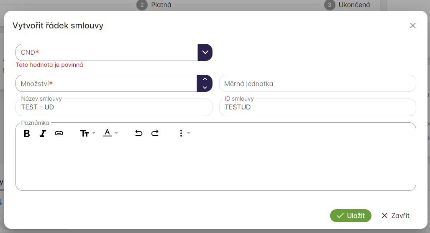
Task: Open more editor options menu
Action: pyautogui.click(x=184, y=134)
